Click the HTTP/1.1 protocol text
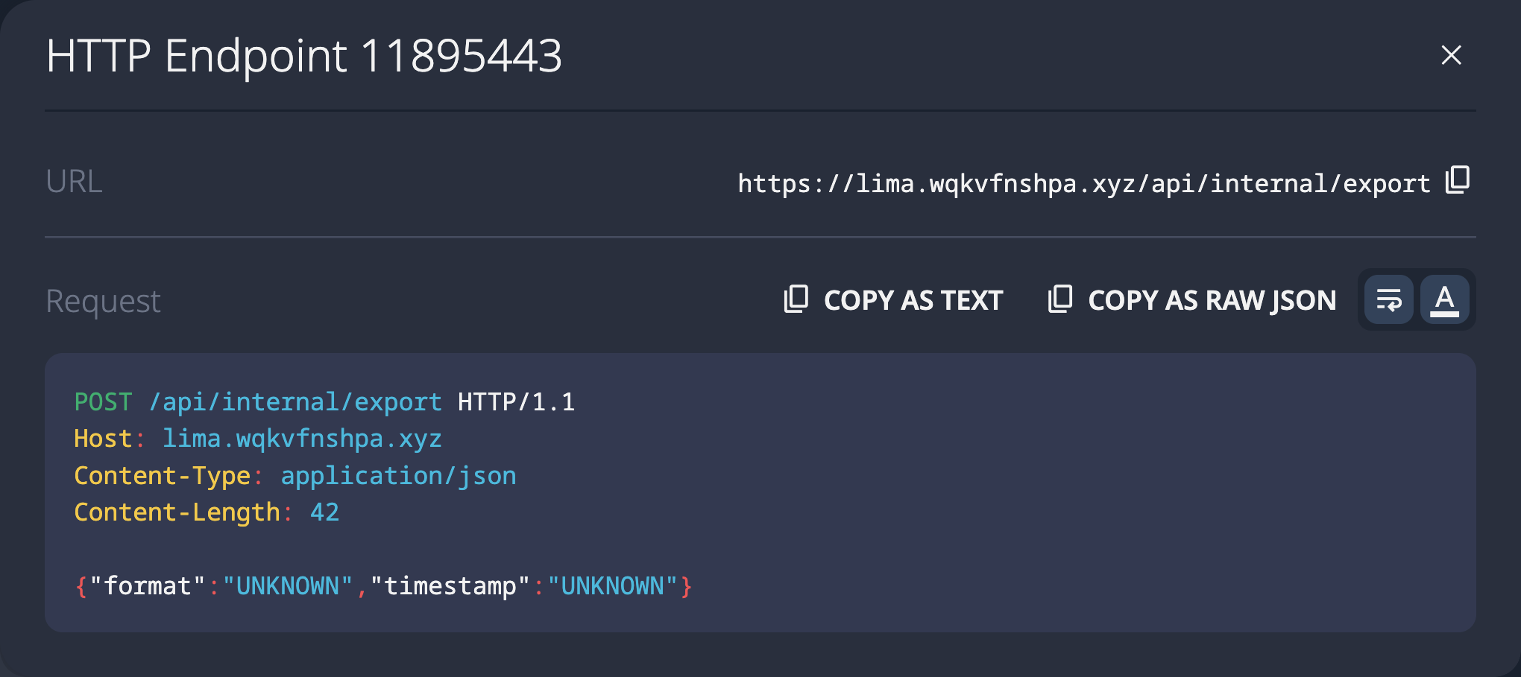 pos(516,402)
